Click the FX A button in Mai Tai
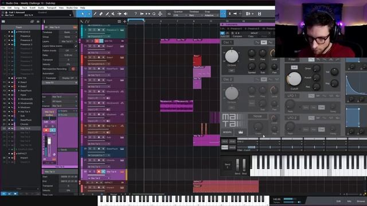 click(x=225, y=141)
